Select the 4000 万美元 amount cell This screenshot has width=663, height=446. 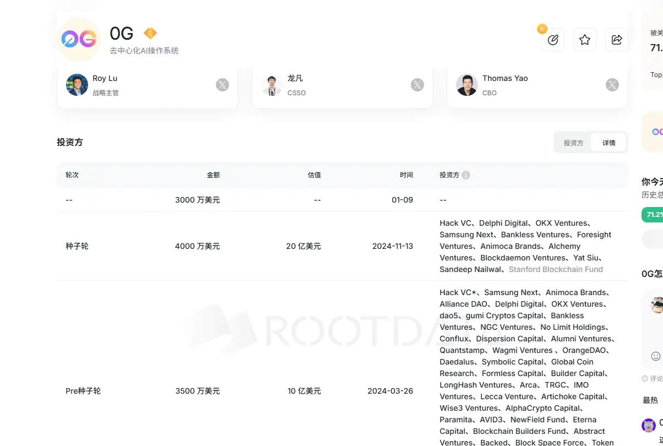click(198, 246)
